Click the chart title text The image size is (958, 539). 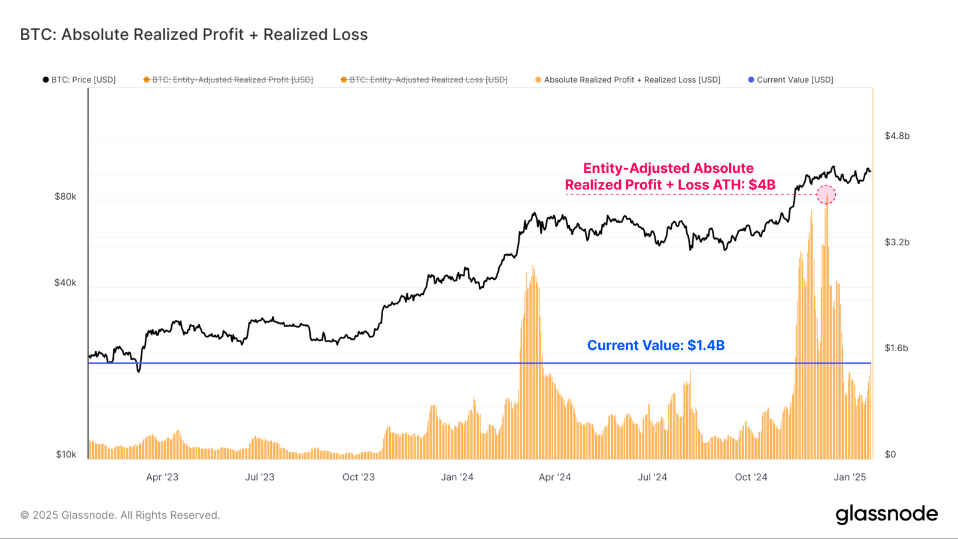coord(194,35)
